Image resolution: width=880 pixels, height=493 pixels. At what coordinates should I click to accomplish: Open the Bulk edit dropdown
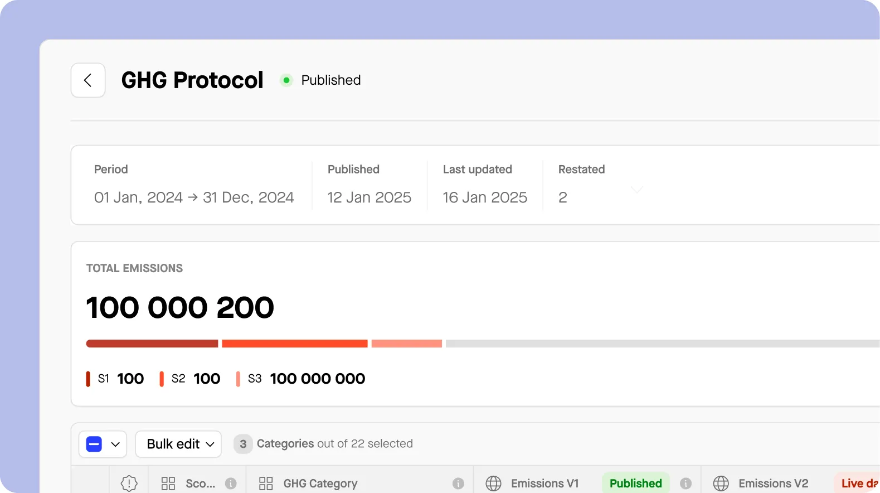click(x=178, y=444)
